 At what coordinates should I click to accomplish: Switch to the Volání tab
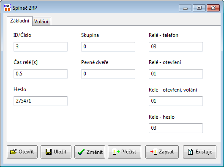click(41, 22)
